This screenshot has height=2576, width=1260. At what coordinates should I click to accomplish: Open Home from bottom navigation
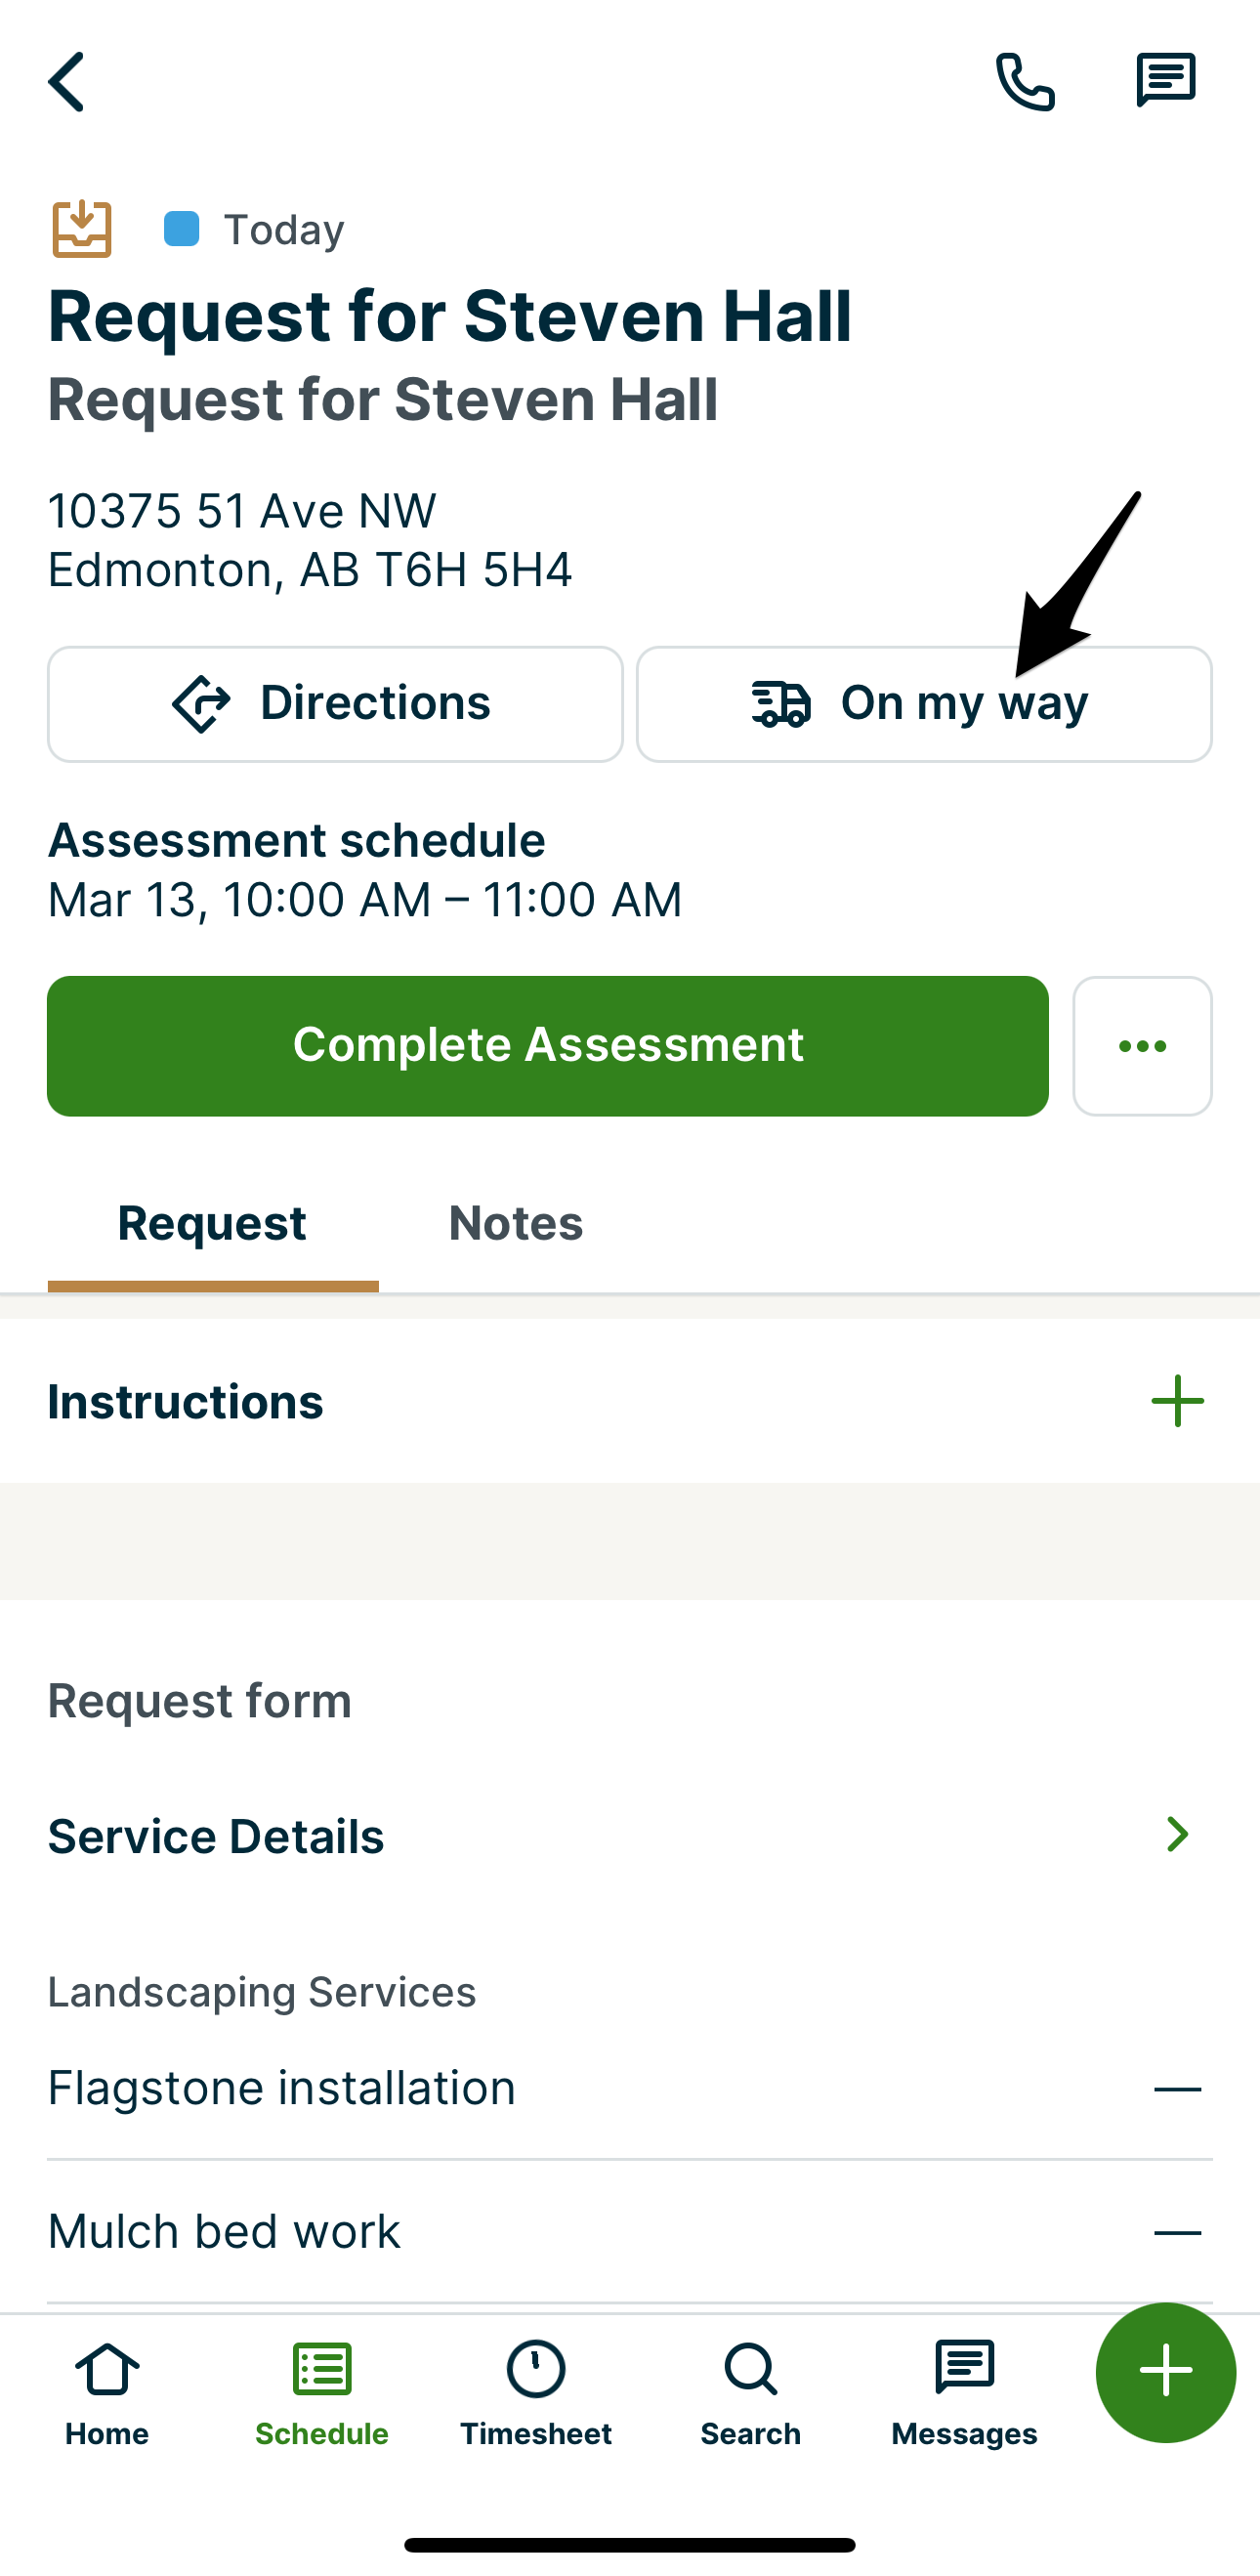[107, 2392]
